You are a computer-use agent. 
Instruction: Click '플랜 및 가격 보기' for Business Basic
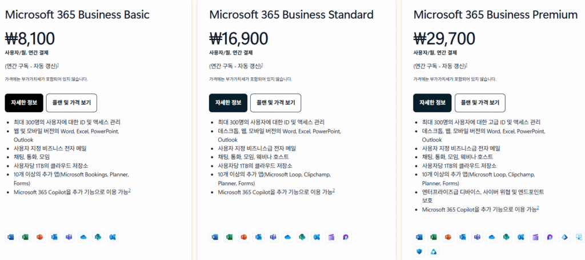click(71, 103)
